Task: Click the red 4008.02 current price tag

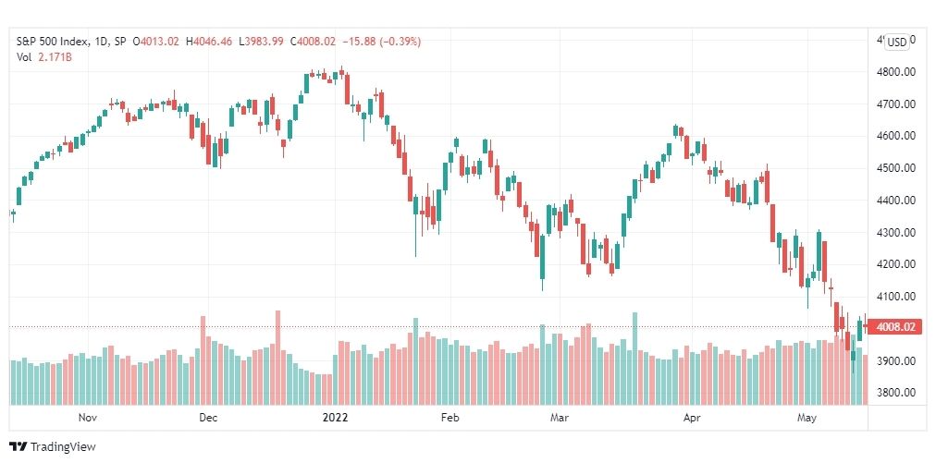Action: (897, 326)
